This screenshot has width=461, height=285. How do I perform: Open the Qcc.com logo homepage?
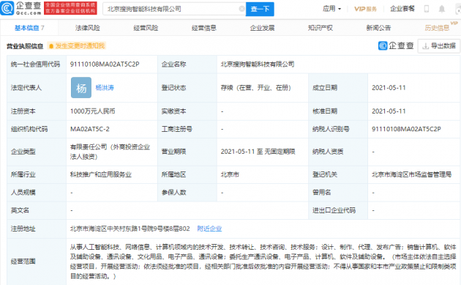(21, 8)
